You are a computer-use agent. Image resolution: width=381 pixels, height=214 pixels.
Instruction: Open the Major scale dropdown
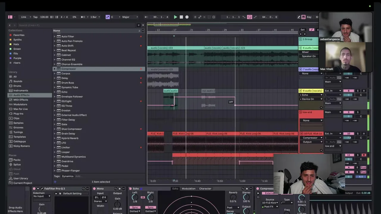point(130,17)
